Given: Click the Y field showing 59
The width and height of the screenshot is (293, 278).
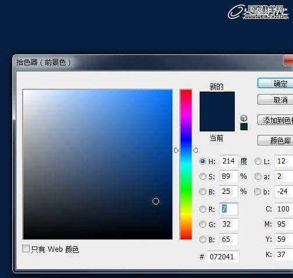Looking at the screenshot, I should coord(284,239).
